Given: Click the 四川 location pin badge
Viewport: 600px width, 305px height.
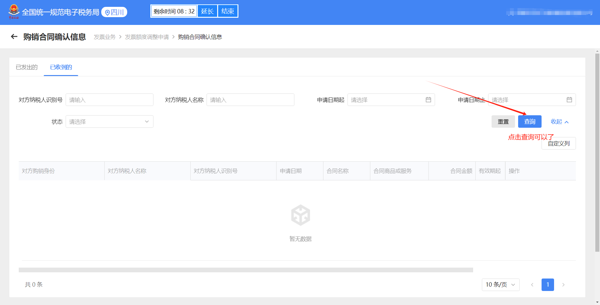Looking at the screenshot, I should (x=114, y=12).
